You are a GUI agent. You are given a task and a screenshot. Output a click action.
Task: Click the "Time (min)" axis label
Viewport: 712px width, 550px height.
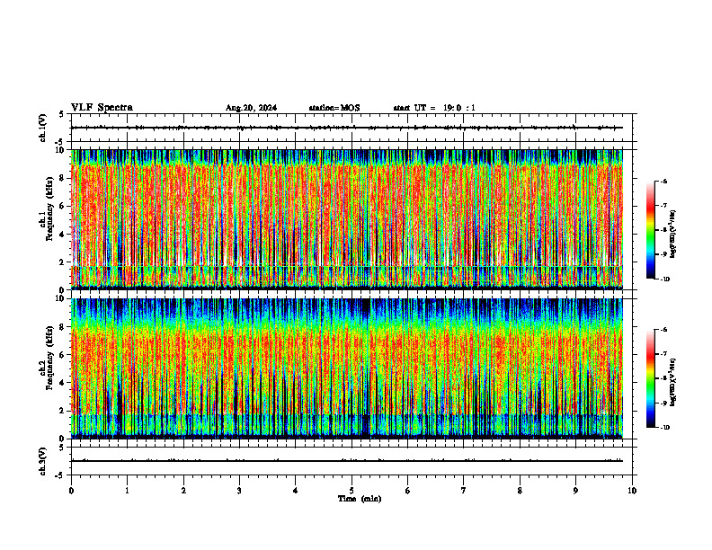[x=360, y=499]
